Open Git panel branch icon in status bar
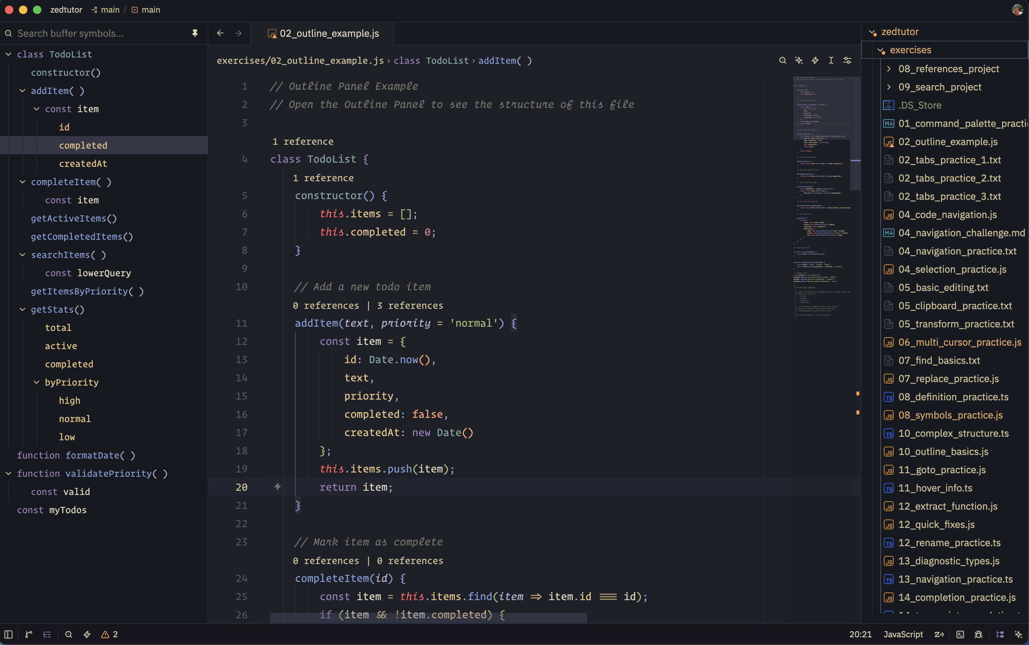The width and height of the screenshot is (1029, 645). point(29,634)
